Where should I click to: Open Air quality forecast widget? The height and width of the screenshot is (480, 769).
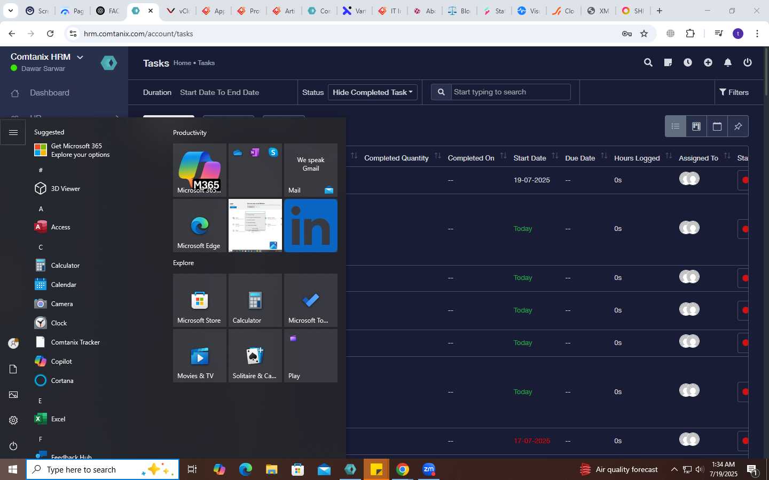click(619, 469)
